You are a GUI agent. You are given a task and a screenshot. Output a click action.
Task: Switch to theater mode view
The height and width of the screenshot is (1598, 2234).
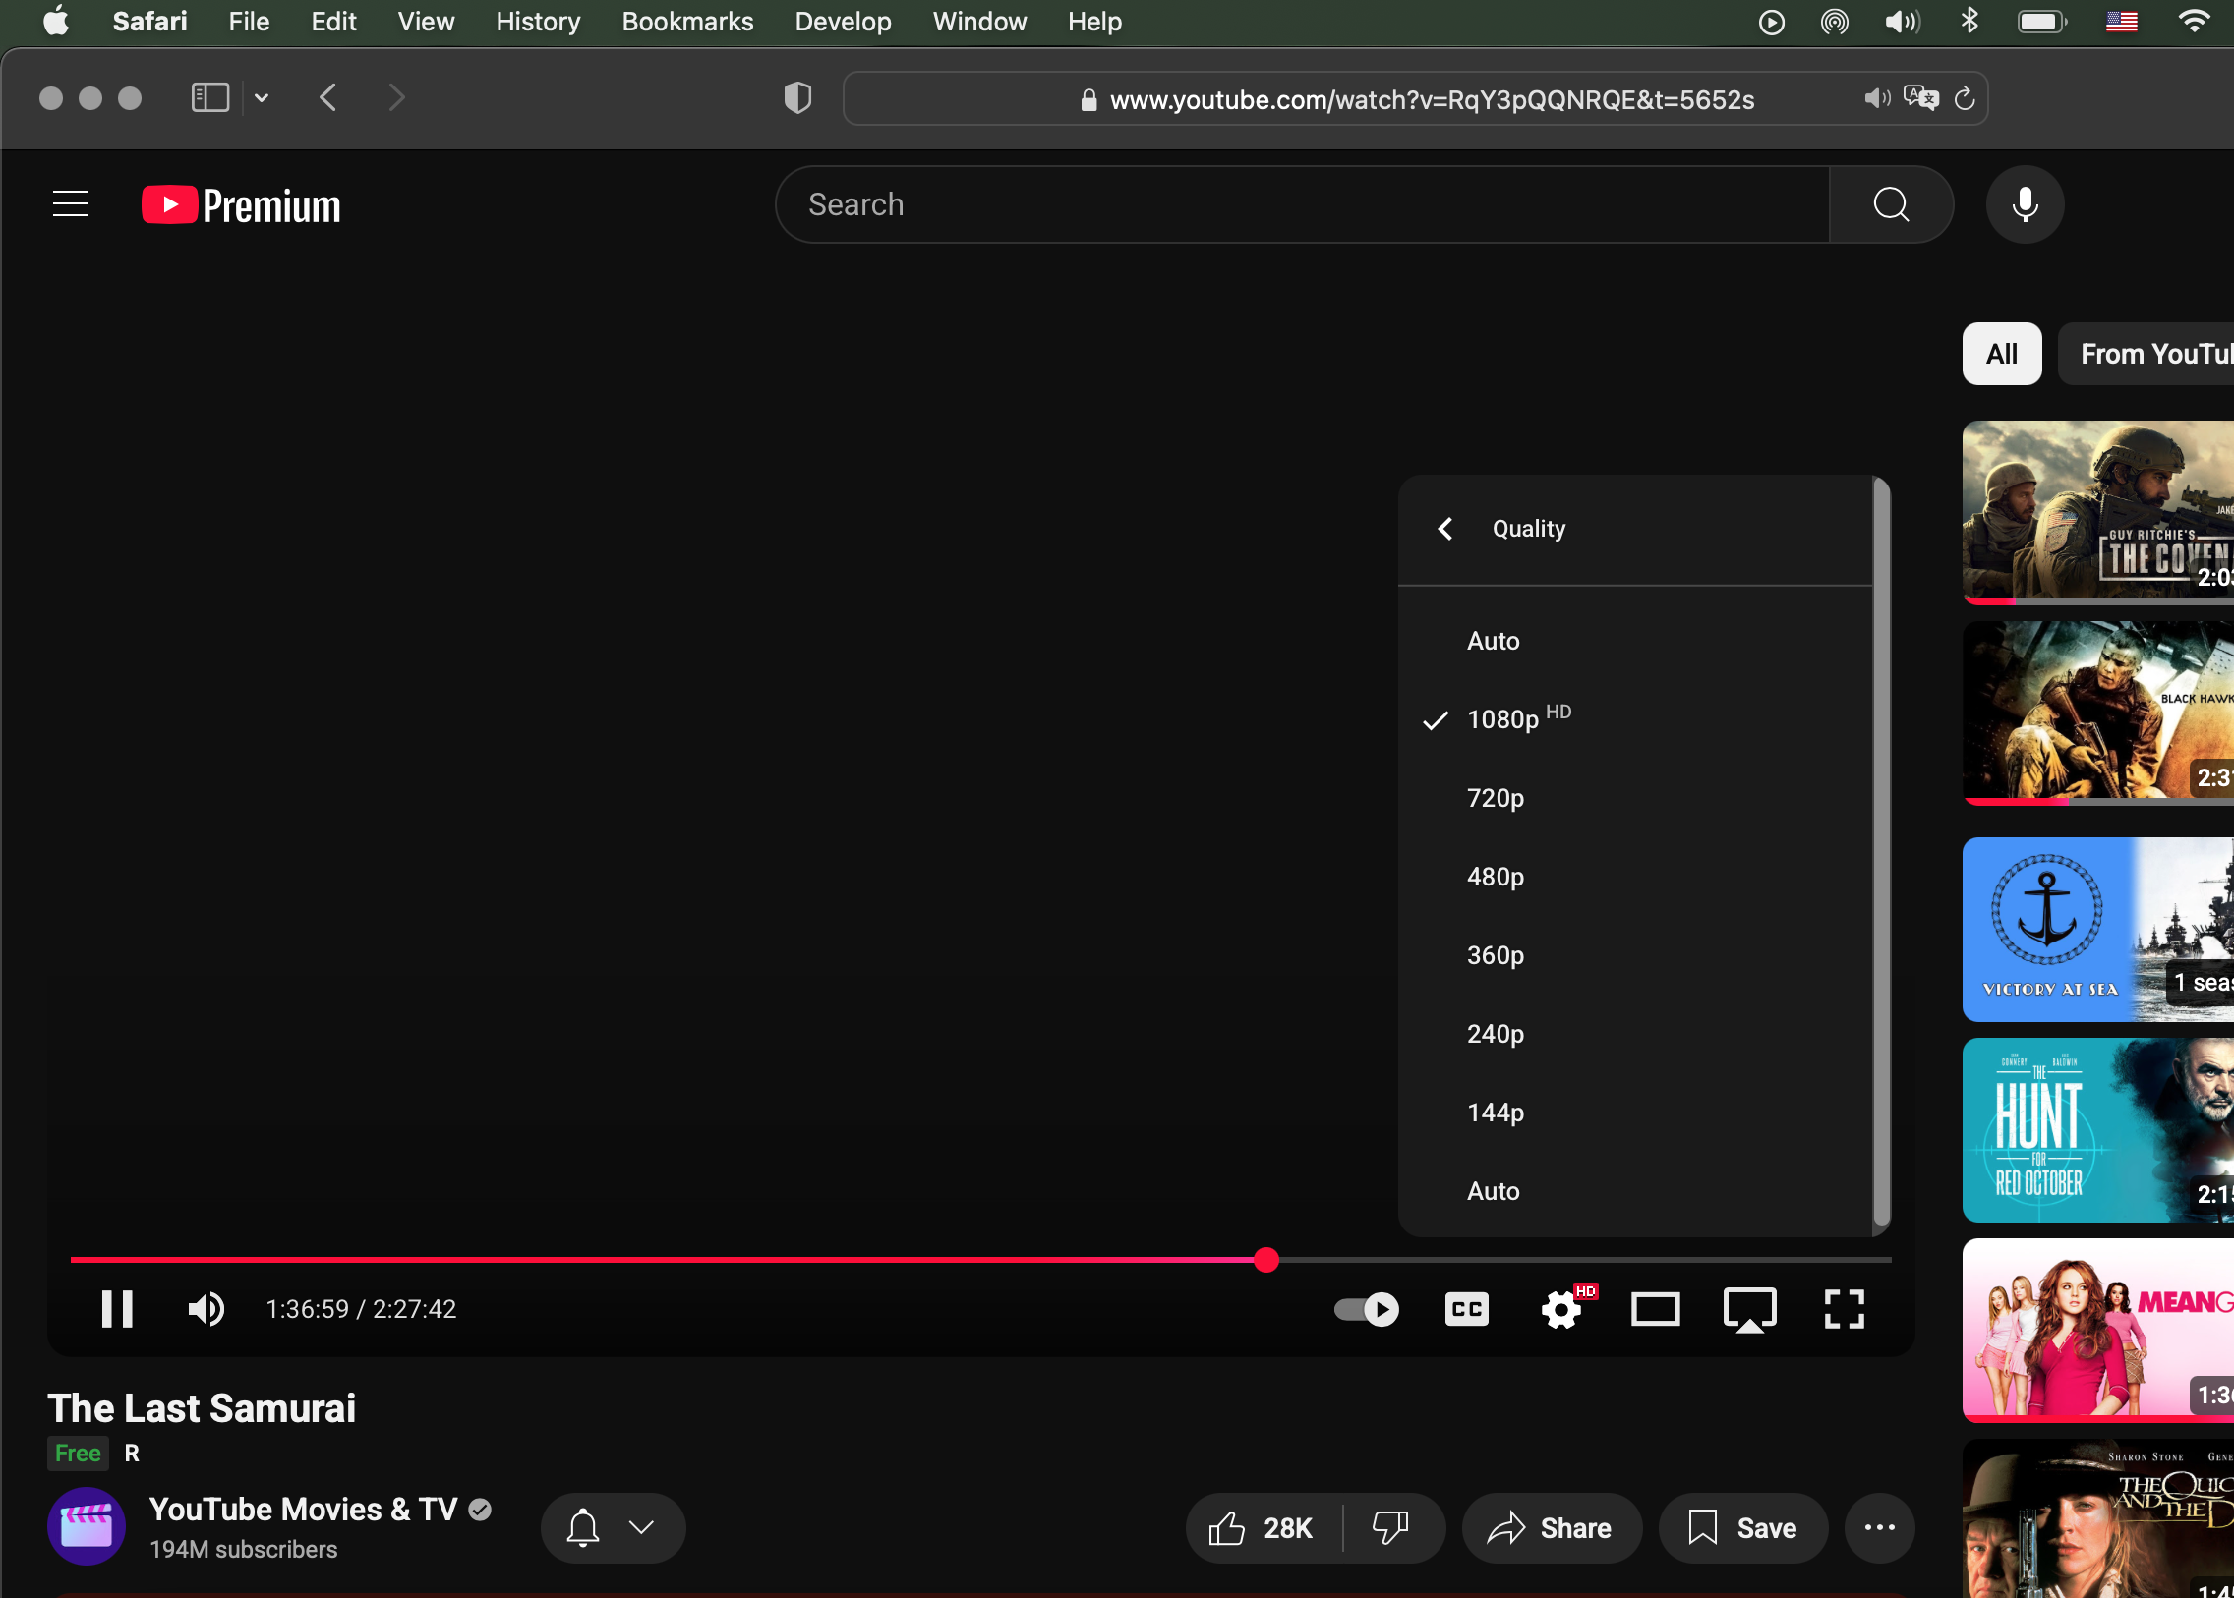tap(1655, 1310)
